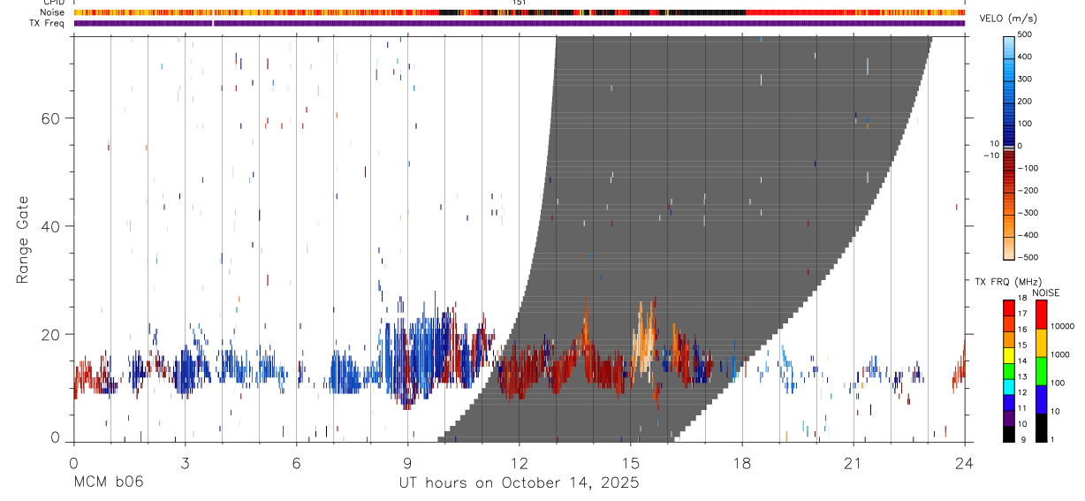Click the TX Freq row label at top
The height and width of the screenshot is (501, 1085).
tap(48, 23)
